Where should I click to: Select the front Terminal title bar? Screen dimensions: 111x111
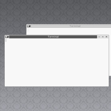(x=53, y=37)
